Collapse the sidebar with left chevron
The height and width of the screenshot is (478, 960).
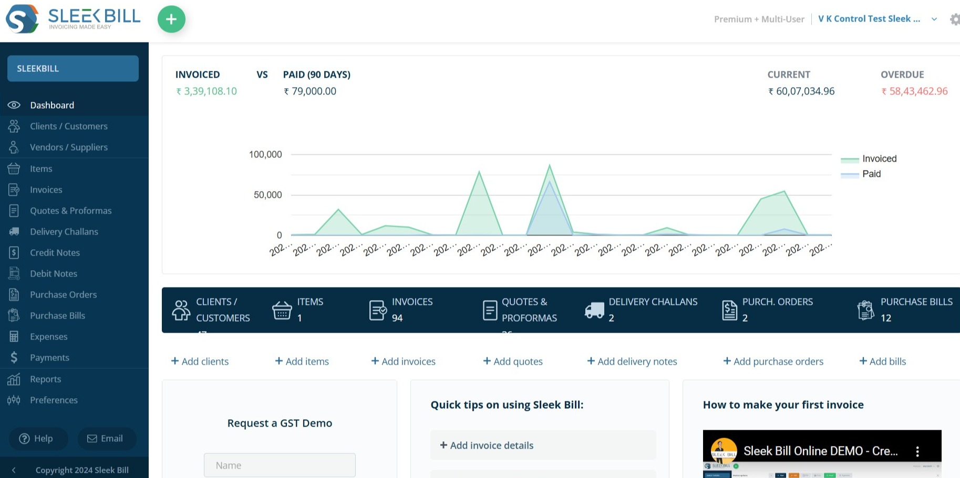point(14,470)
